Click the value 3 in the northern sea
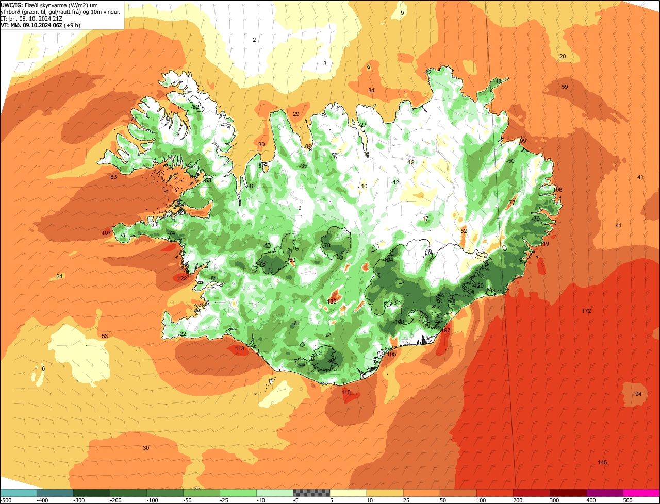This screenshot has height=504, width=660. coord(325,63)
